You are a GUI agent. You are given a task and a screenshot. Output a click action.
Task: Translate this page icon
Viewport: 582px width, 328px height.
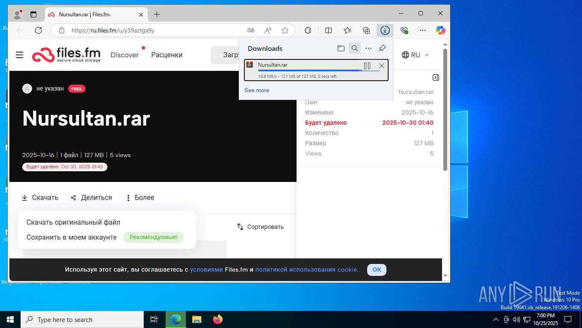(251, 30)
